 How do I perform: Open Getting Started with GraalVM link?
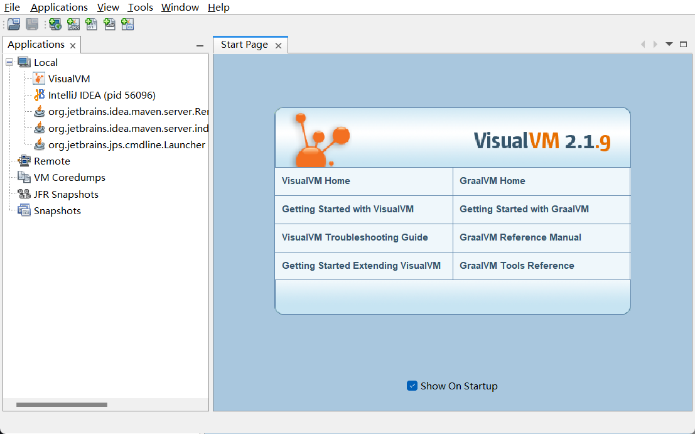tap(524, 209)
